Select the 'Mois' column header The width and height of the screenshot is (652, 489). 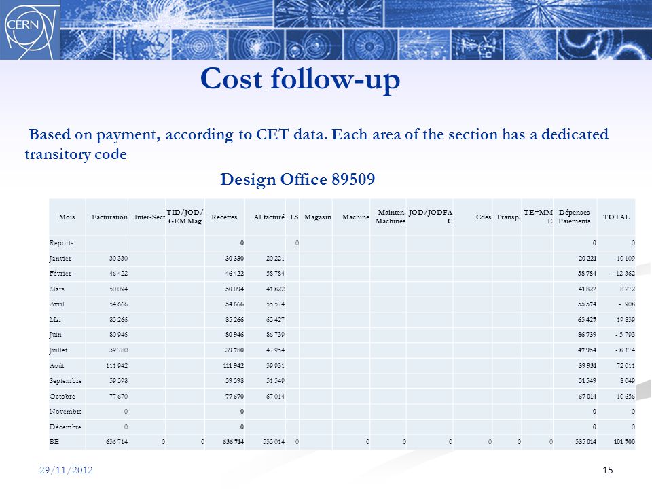tap(67, 217)
